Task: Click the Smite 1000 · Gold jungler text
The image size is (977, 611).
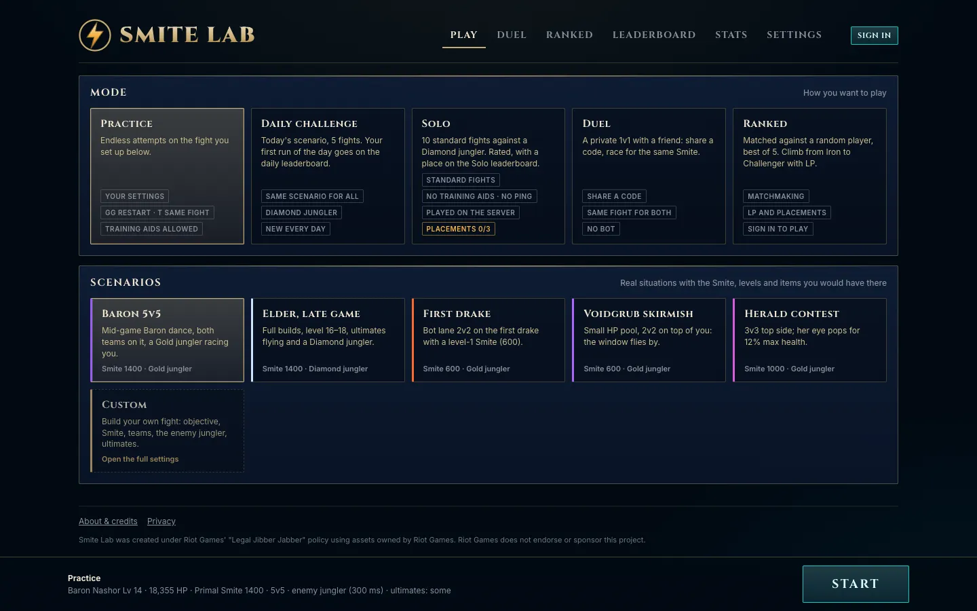Action: [x=789, y=369]
